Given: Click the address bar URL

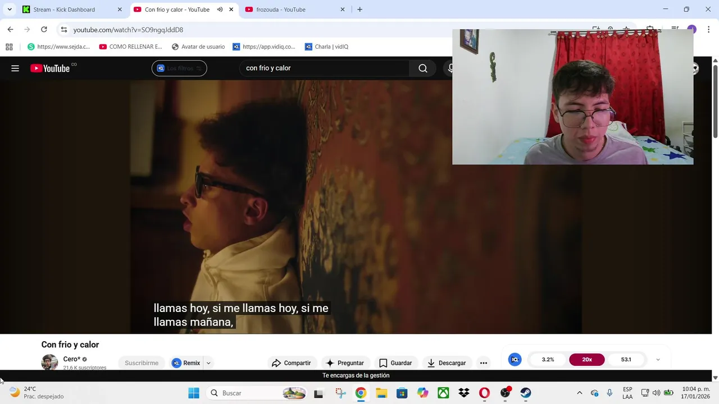Looking at the screenshot, I should (128, 30).
